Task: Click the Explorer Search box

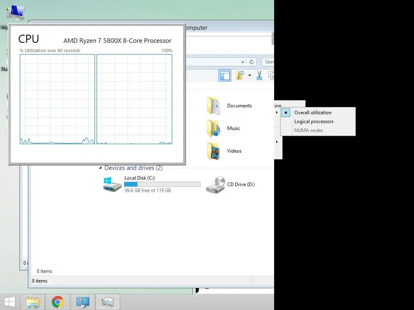Action: click(x=268, y=62)
